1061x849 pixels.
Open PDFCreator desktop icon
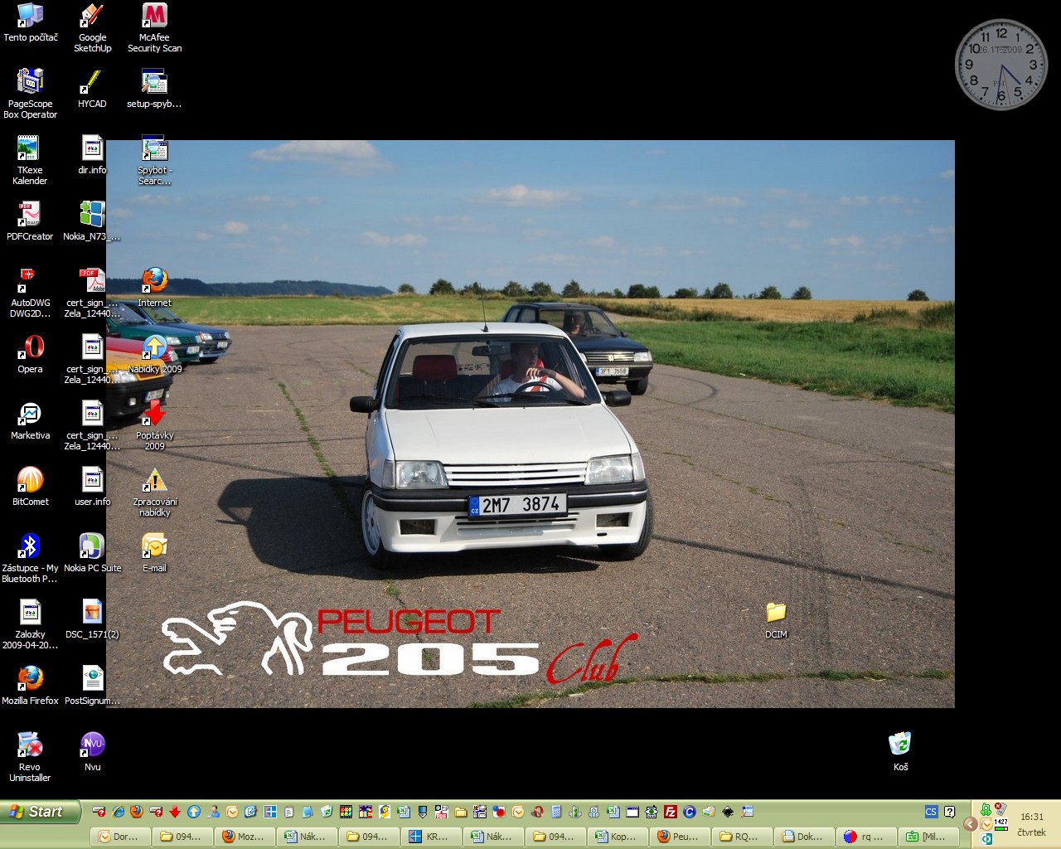pos(31,215)
